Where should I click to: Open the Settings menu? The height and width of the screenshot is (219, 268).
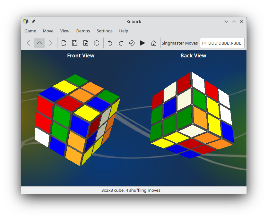pyautogui.click(x=105, y=31)
